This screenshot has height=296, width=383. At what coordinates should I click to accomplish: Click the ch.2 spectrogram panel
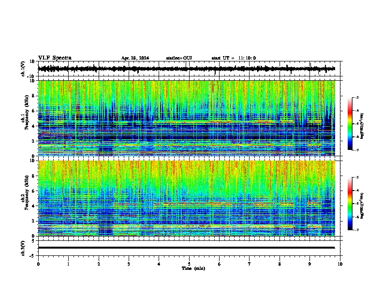tap(187, 198)
